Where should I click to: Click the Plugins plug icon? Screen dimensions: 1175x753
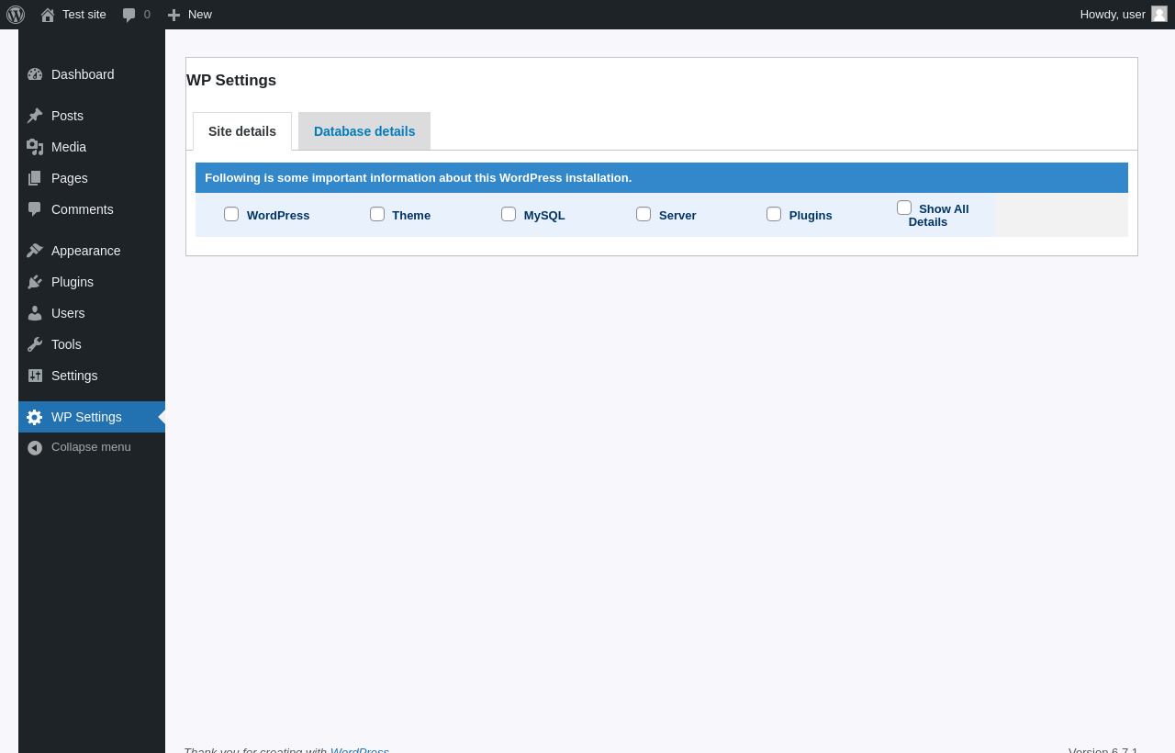(x=35, y=282)
